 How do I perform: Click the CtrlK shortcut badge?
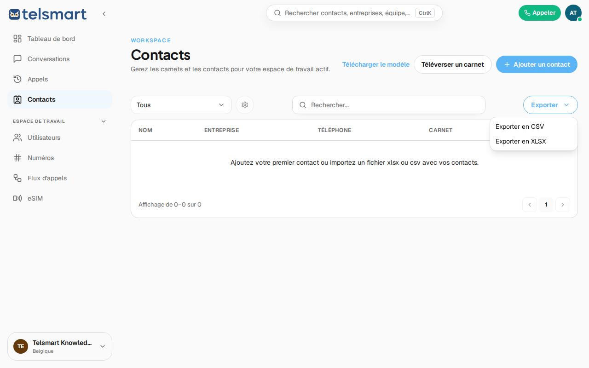click(425, 13)
